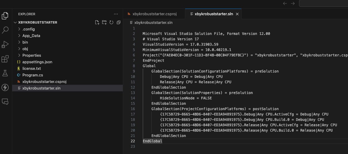
Task: Open Explorer more actions ellipsis menu
Action: [x=116, y=14]
